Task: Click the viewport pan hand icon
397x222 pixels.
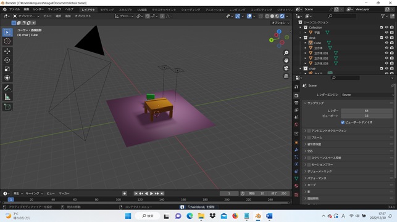Action: point(286,60)
